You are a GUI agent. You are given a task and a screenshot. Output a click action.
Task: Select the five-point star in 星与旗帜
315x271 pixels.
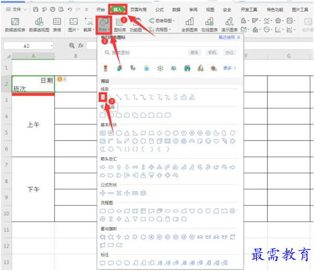(x=127, y=237)
